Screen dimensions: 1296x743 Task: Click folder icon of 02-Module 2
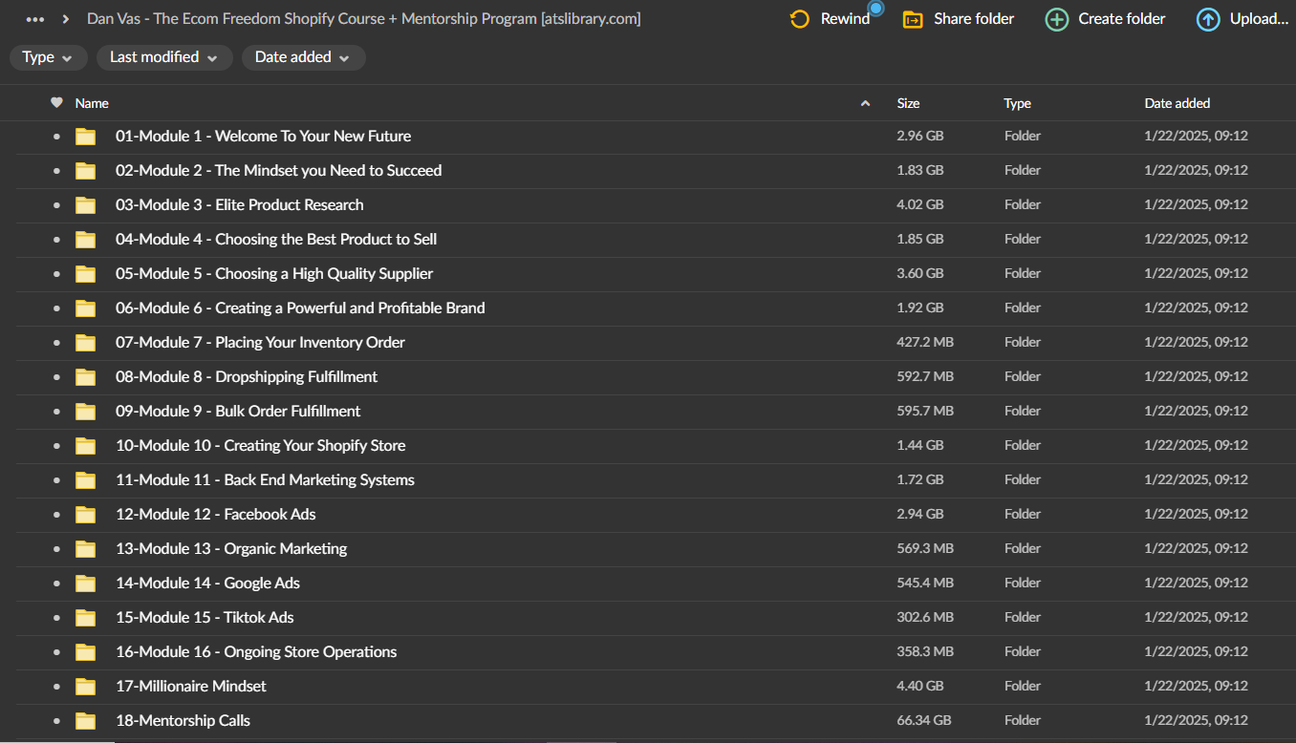[86, 171]
